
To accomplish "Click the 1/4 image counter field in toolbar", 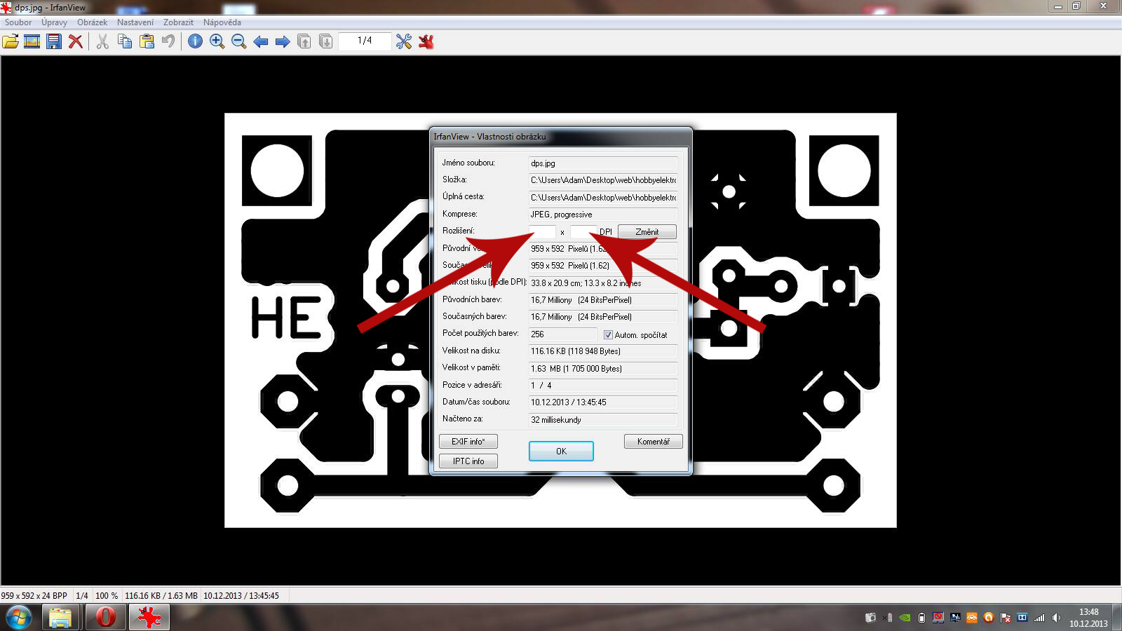I will click(x=365, y=41).
